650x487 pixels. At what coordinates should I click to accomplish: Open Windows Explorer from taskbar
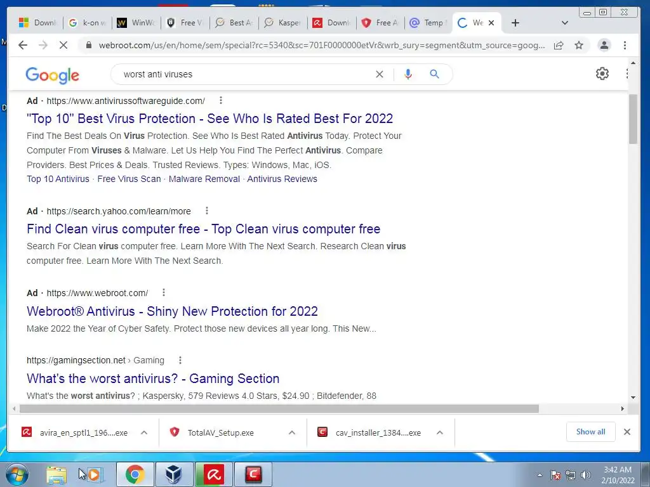click(56, 474)
